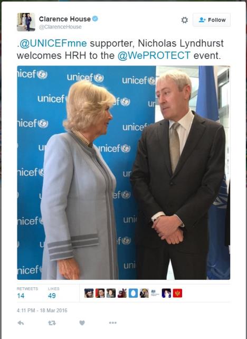The height and width of the screenshot is (339, 247).
Task: Follow the Clarence House account
Action: coord(212,20)
